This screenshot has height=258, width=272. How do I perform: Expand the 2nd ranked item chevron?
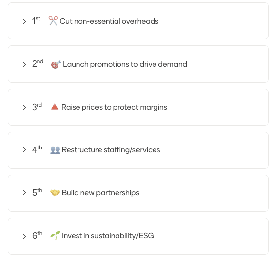(x=24, y=64)
